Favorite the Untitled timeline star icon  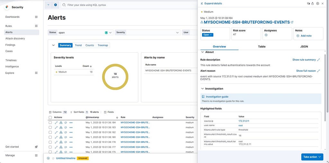tap(53, 158)
